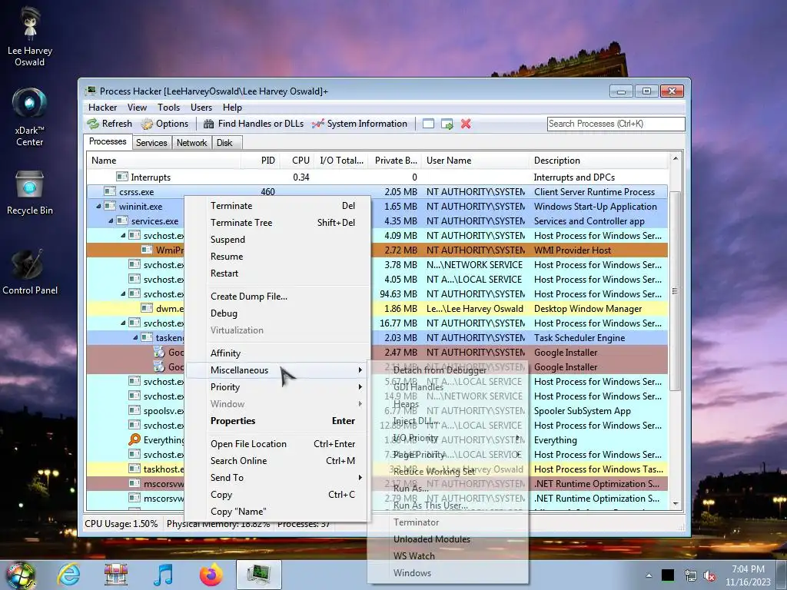
Task: Open the View menu
Action: pos(137,108)
